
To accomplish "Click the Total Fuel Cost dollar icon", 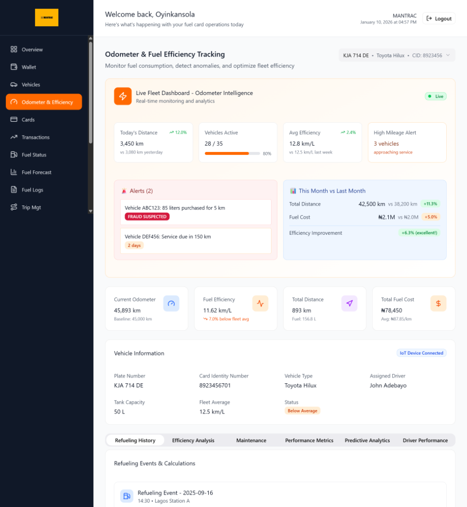I will pos(438,304).
